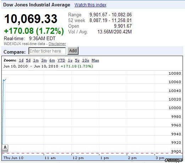This screenshot has width=185, height=163.
Task: Select the Vol / Avg. value 13.56M/200.42M
Action: pos(114,32)
